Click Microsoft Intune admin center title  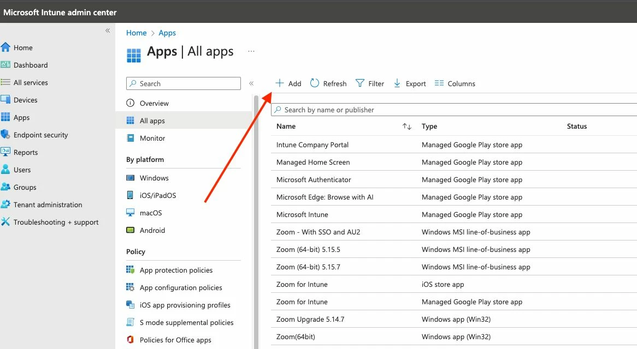60,12
